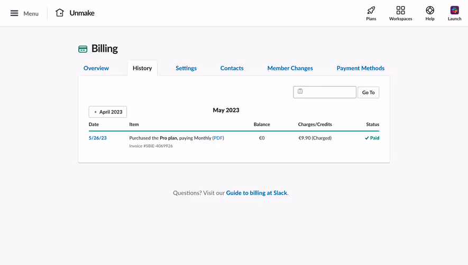This screenshot has width=468, height=265.
Task: Open the Settings tab
Action: coord(186,68)
